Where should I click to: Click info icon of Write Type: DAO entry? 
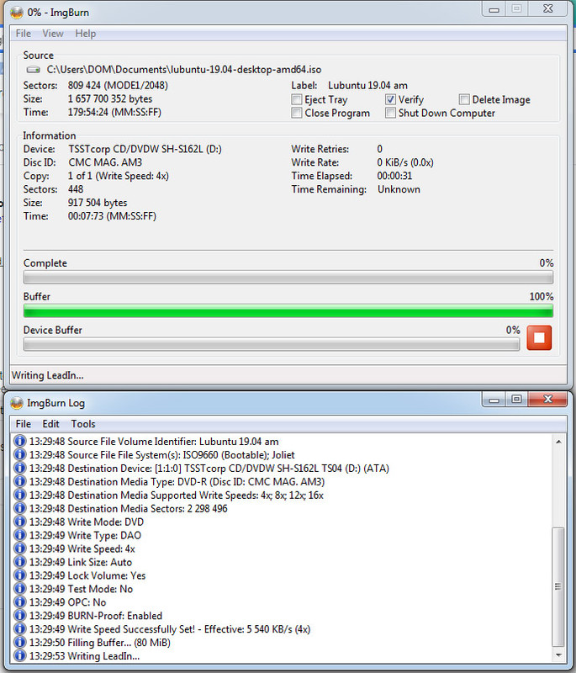click(19, 535)
